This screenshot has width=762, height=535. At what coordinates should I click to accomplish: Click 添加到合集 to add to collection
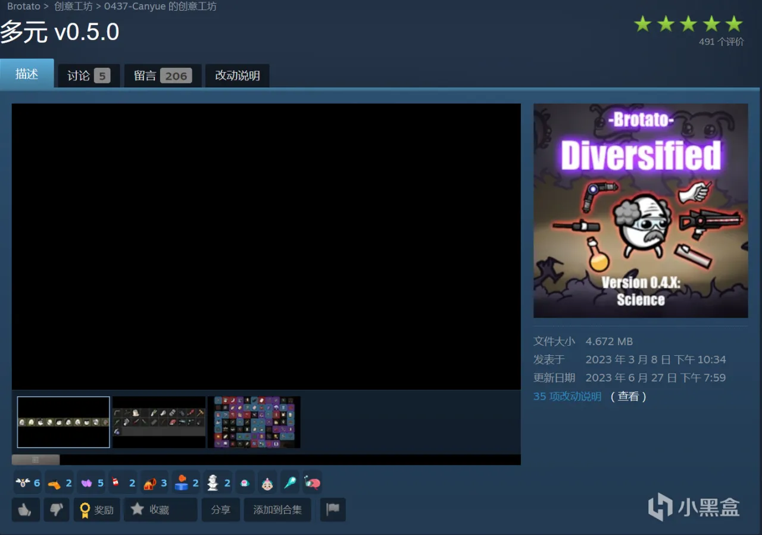(x=277, y=510)
